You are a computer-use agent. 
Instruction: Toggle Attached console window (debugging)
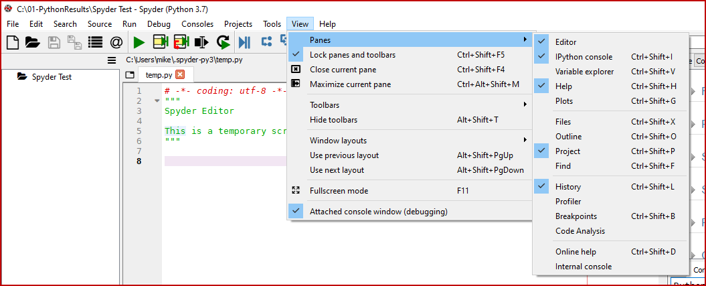coord(410,211)
